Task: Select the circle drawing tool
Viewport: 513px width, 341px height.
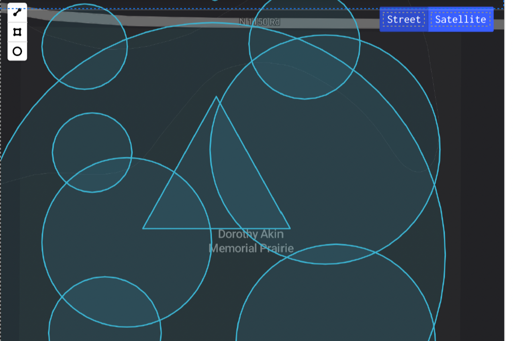Action: point(17,51)
